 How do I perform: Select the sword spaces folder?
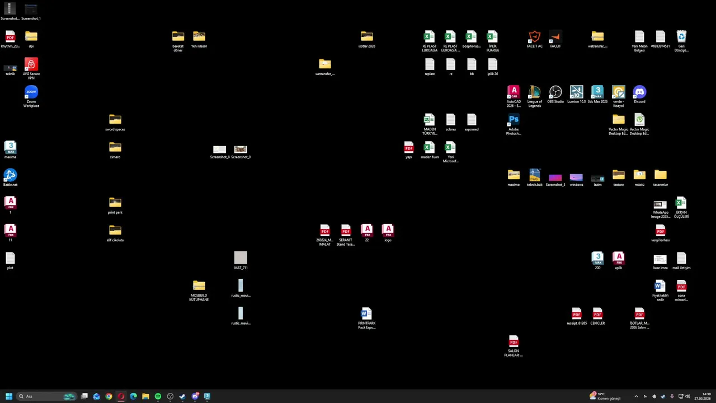click(x=115, y=123)
